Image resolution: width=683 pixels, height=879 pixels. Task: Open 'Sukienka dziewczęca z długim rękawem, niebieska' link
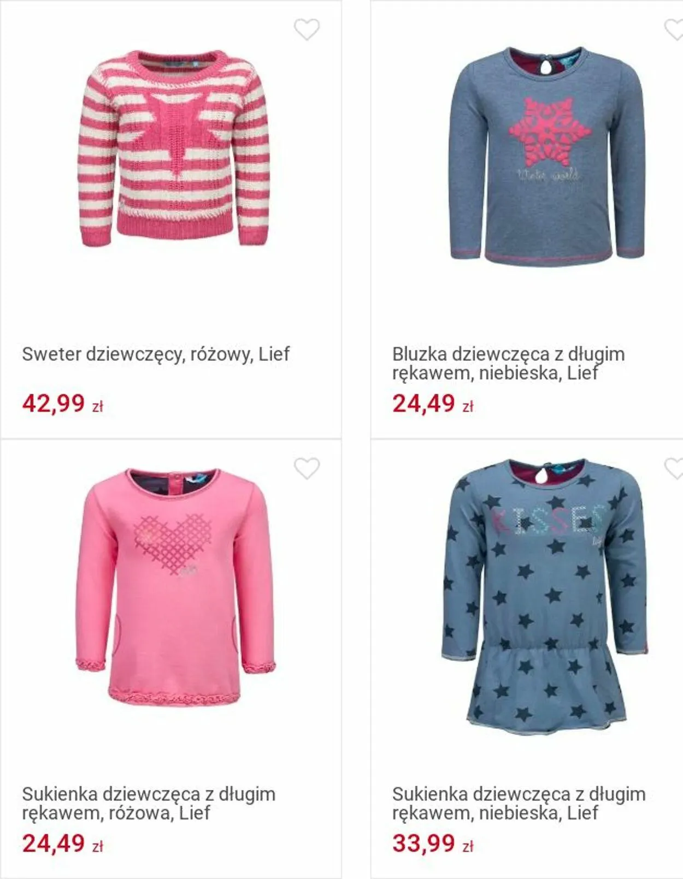pyautogui.click(x=519, y=803)
